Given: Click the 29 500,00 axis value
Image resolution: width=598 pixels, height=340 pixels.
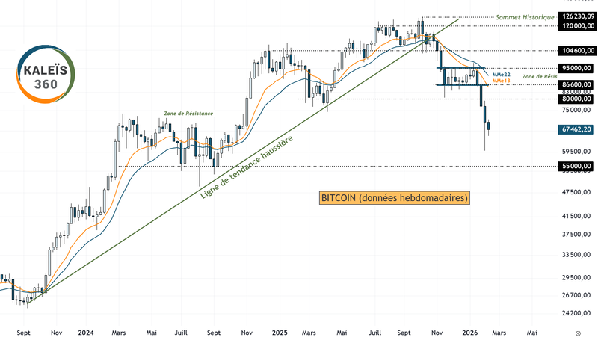Looking at the screenshot, I should point(576,277).
